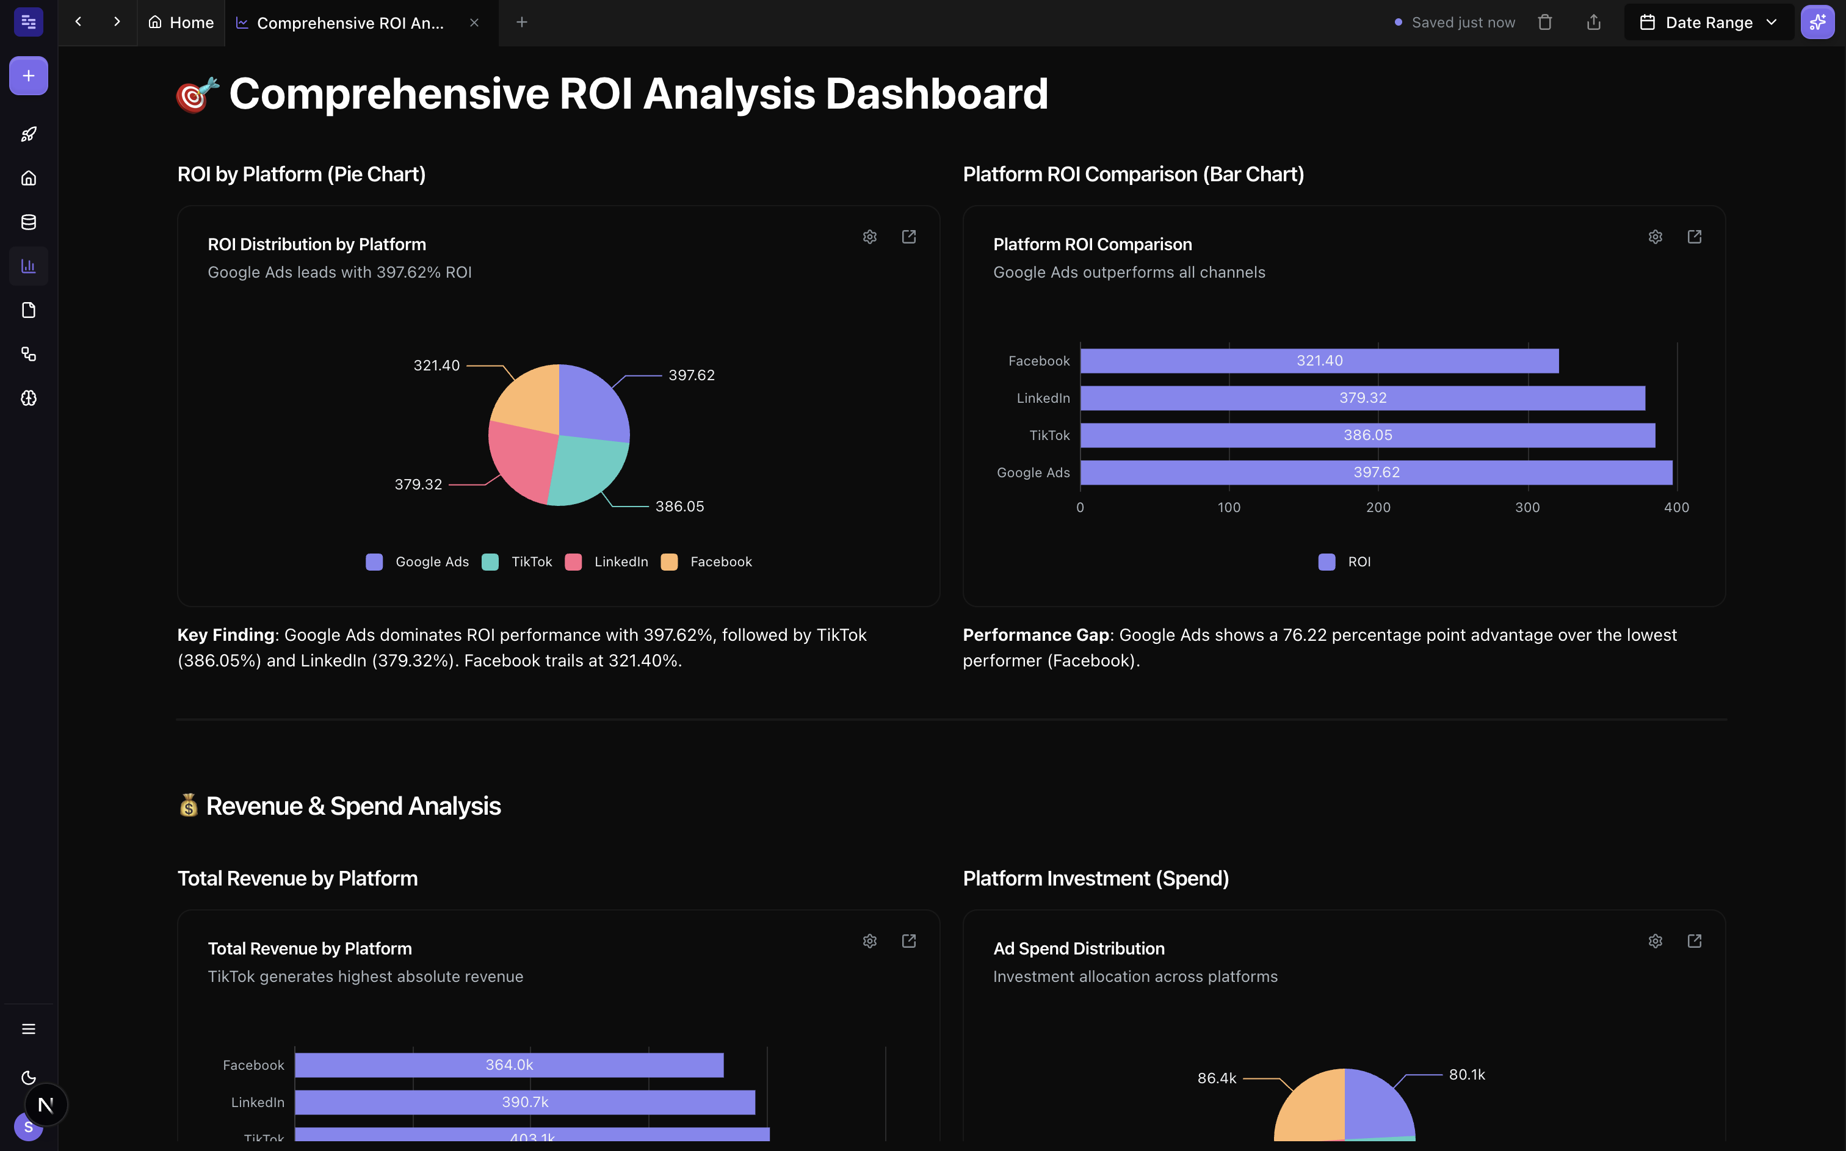Image resolution: width=1846 pixels, height=1151 pixels.
Task: Click the large purple plus create button
Action: tap(28, 75)
